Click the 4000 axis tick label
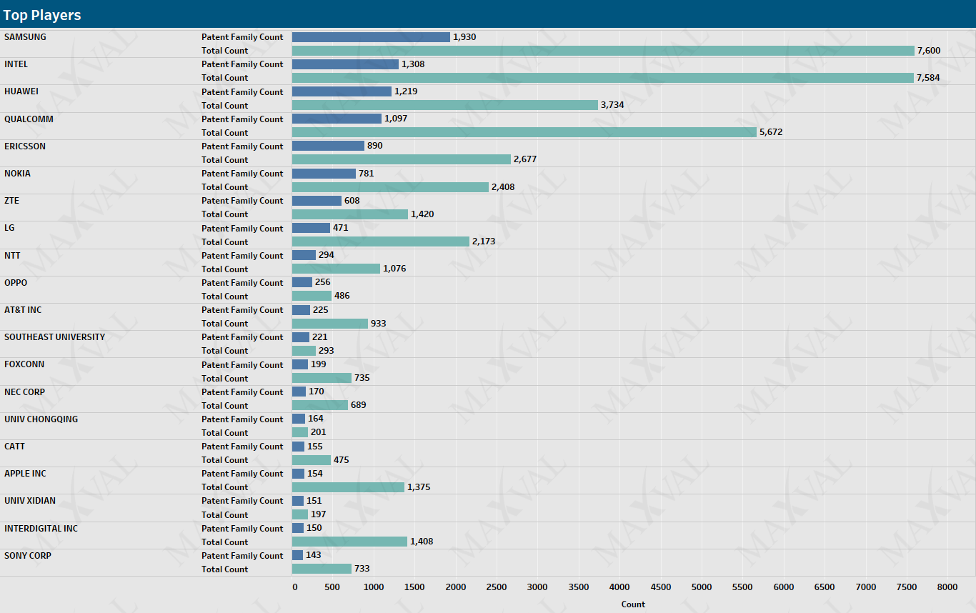Screen dimensions: 976x613 619,587
